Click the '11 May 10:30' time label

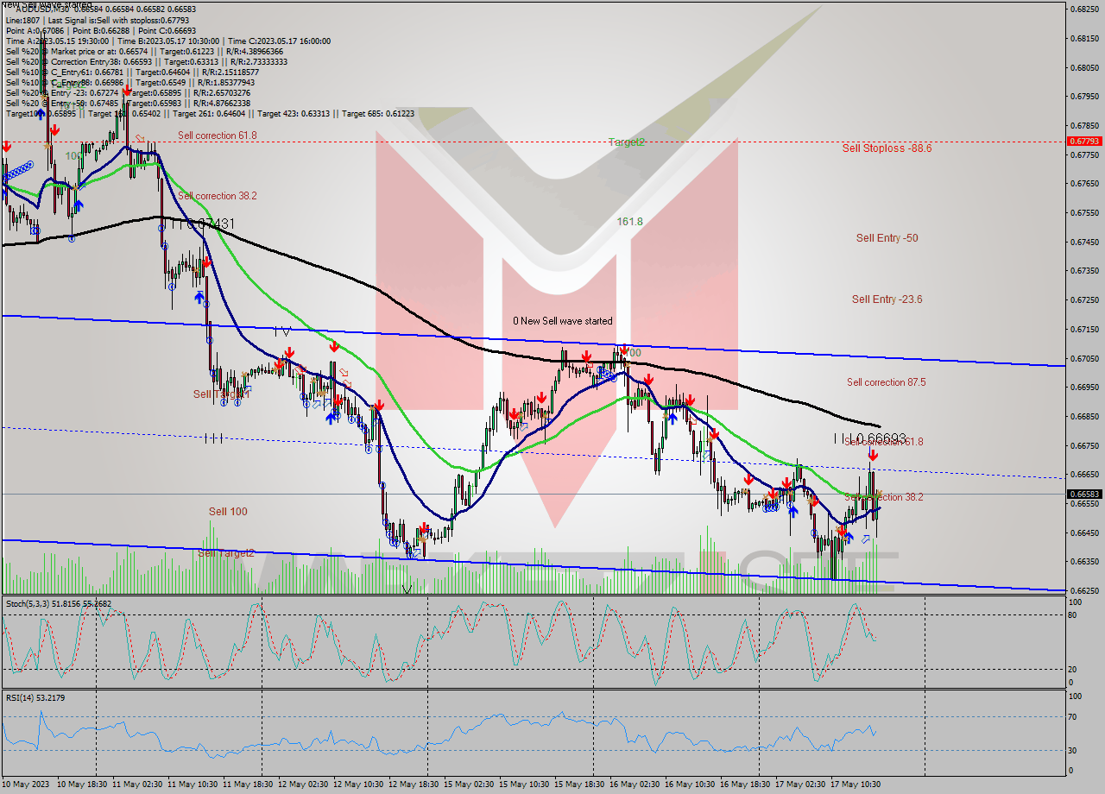pyautogui.click(x=192, y=784)
